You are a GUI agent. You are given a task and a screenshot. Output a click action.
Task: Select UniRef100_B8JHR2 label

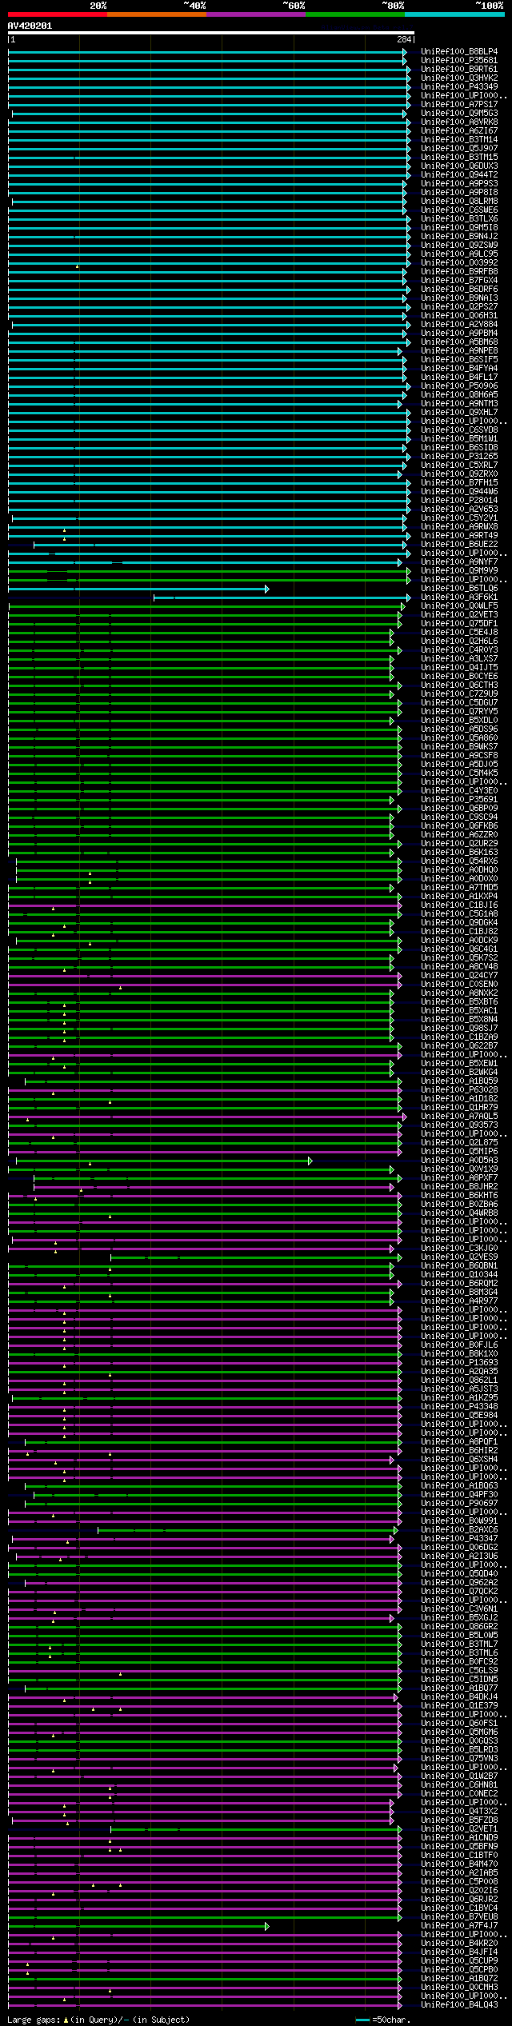pos(459,1186)
